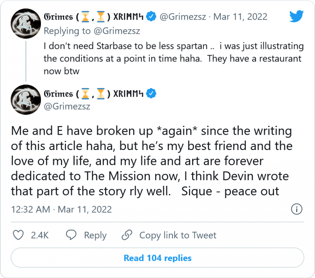Open the avatar on the main tweet
Image resolution: width=315 pixels, height=278 pixels.
coord(26,100)
